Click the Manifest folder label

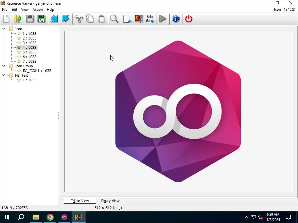tap(22, 75)
